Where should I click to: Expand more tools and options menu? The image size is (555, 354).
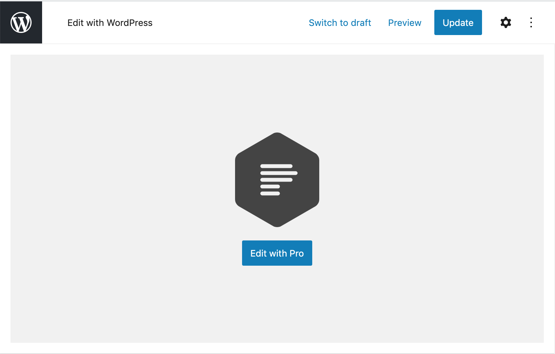pyautogui.click(x=531, y=22)
